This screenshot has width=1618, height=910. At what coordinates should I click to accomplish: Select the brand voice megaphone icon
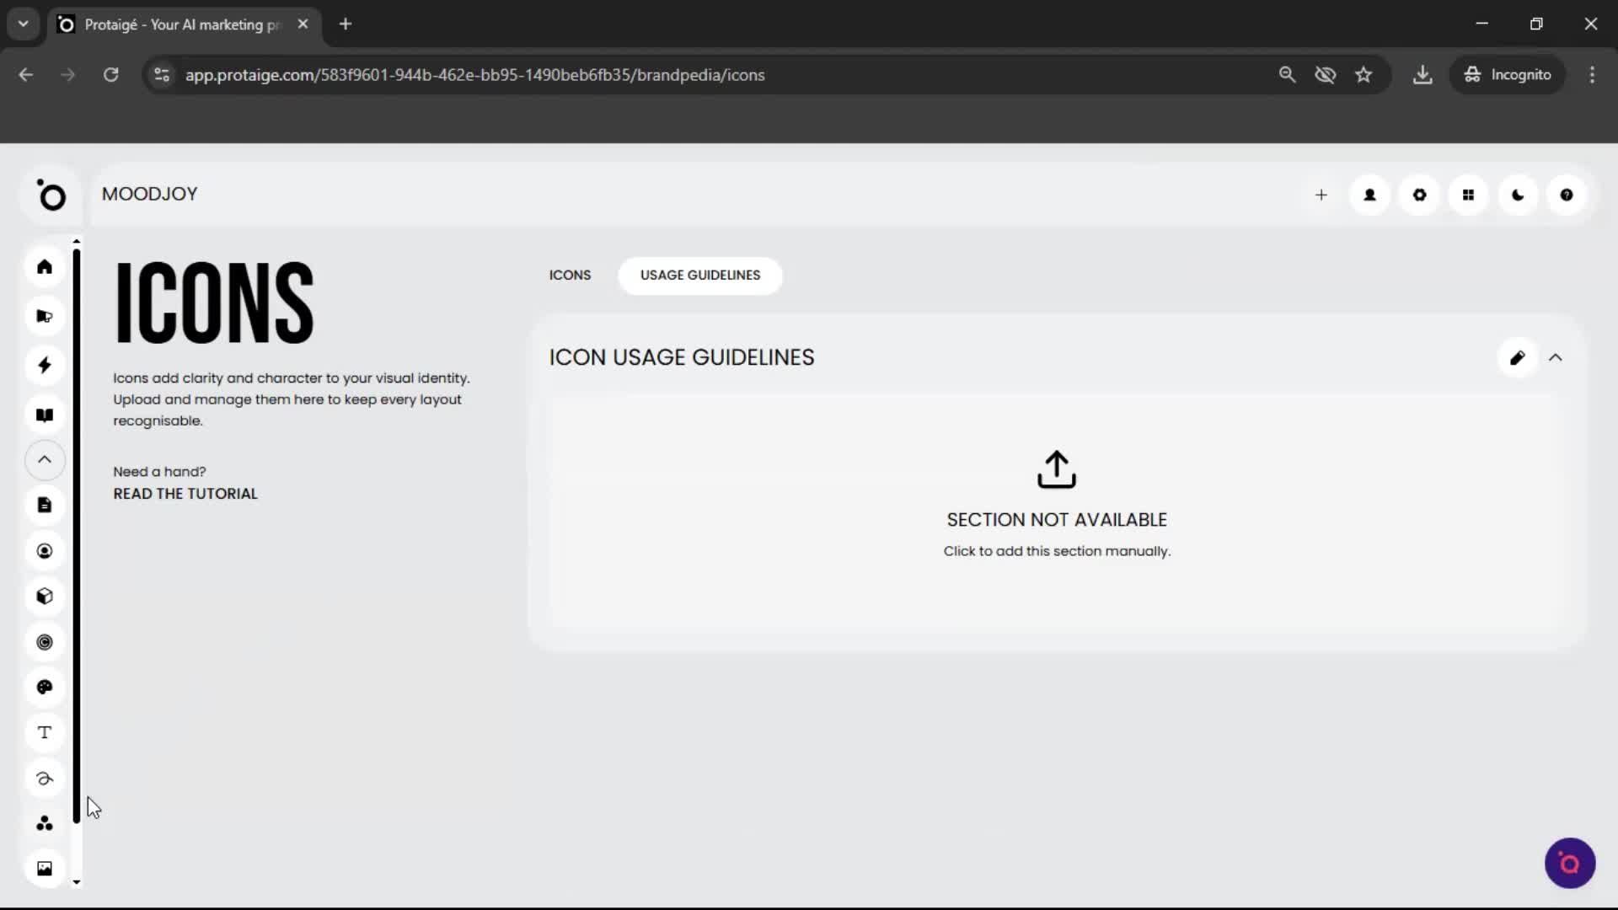(45, 316)
